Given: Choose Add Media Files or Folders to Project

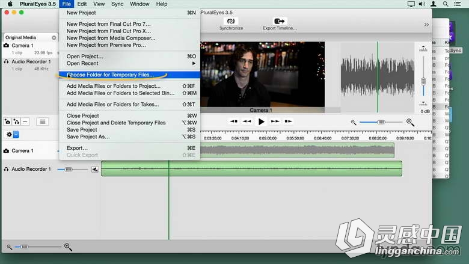Looking at the screenshot, I should coord(129,86).
